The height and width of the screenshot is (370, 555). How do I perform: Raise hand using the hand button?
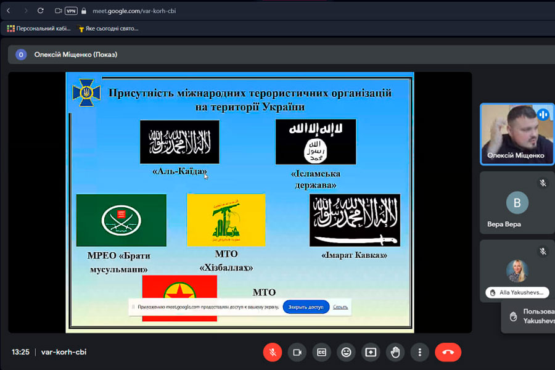(395, 352)
